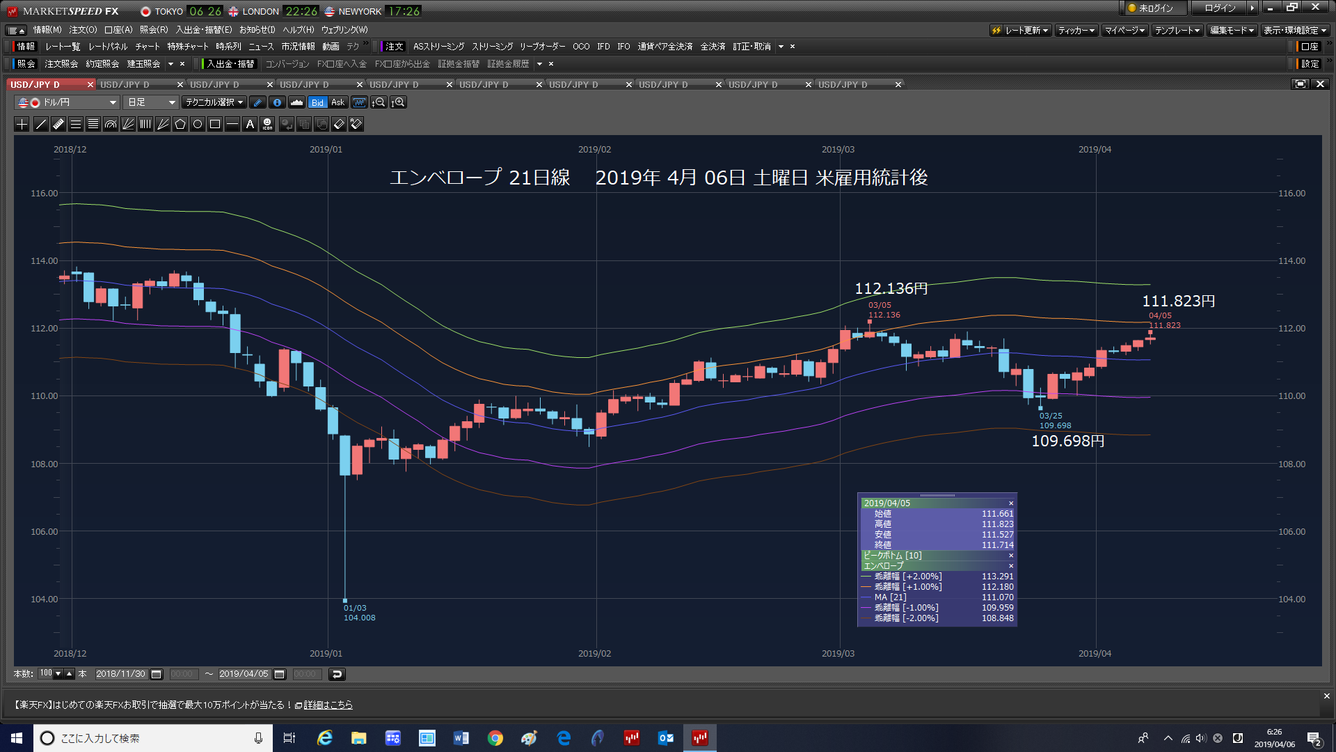Screen dimensions: 1336x752
Task: Open the 注文(O) menu
Action: (83, 30)
